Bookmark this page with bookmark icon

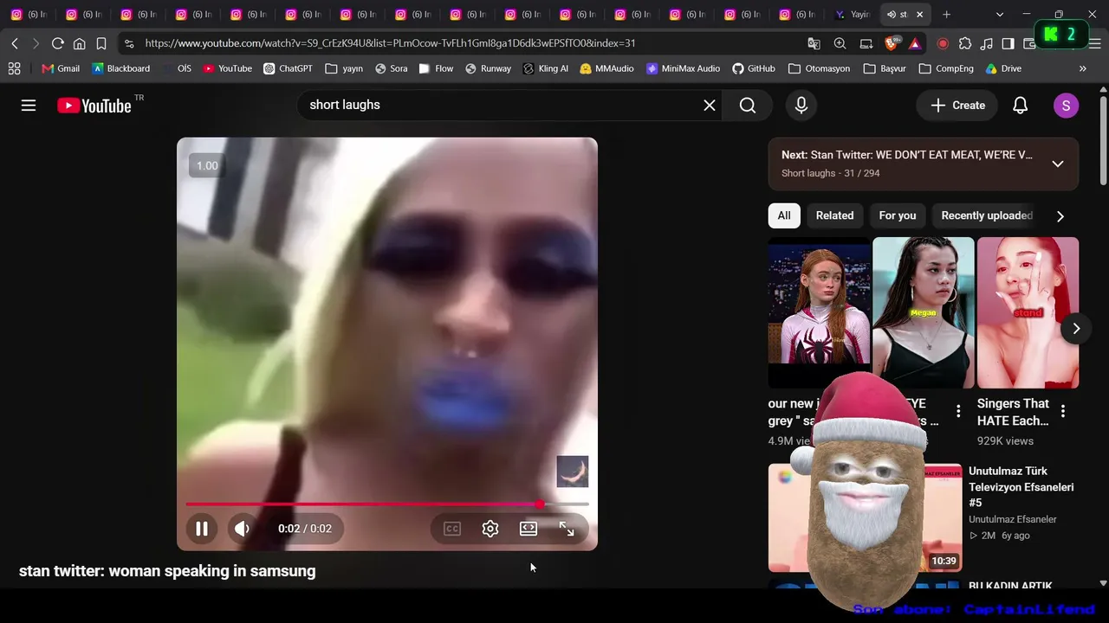tap(101, 43)
